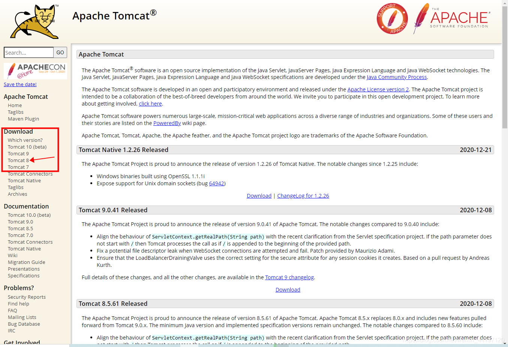This screenshot has height=347, width=508.
Task: Click the 'Tomcat 8.5.61 Released' heading
Action: 113,304
